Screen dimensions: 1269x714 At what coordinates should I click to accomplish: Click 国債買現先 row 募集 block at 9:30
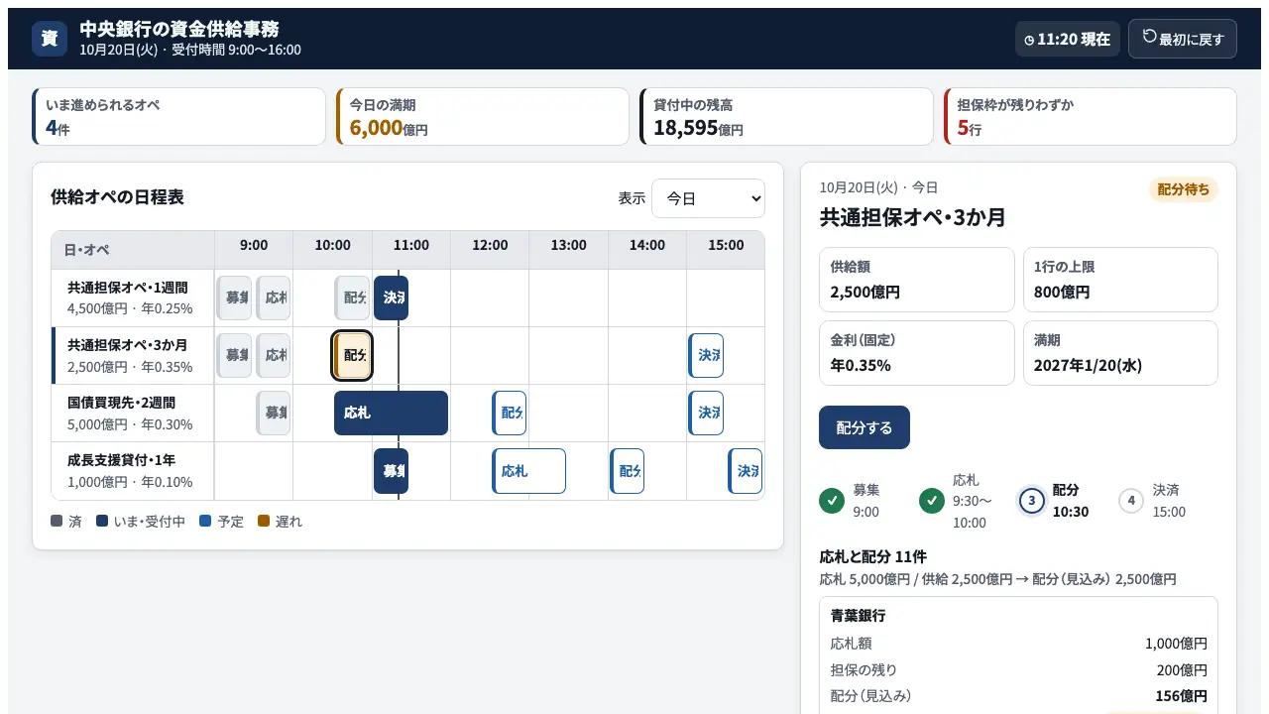(274, 413)
